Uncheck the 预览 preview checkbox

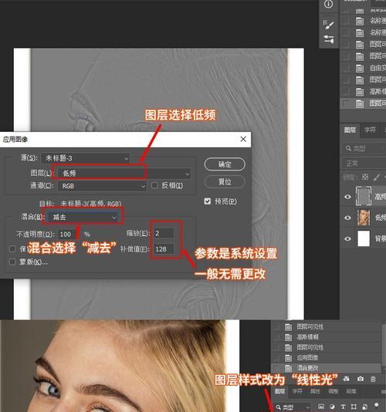tap(207, 201)
